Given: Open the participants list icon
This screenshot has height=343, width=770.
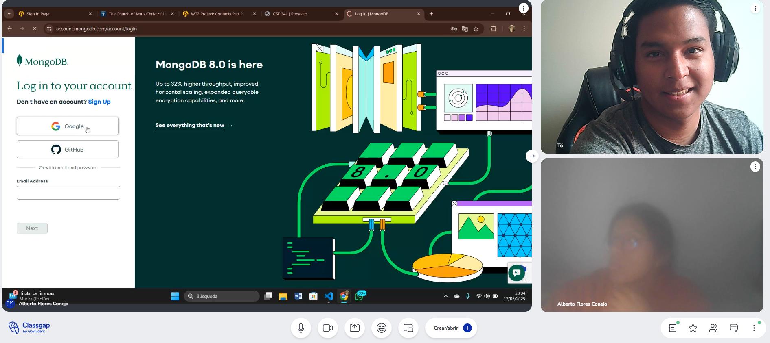Looking at the screenshot, I should [713, 328].
